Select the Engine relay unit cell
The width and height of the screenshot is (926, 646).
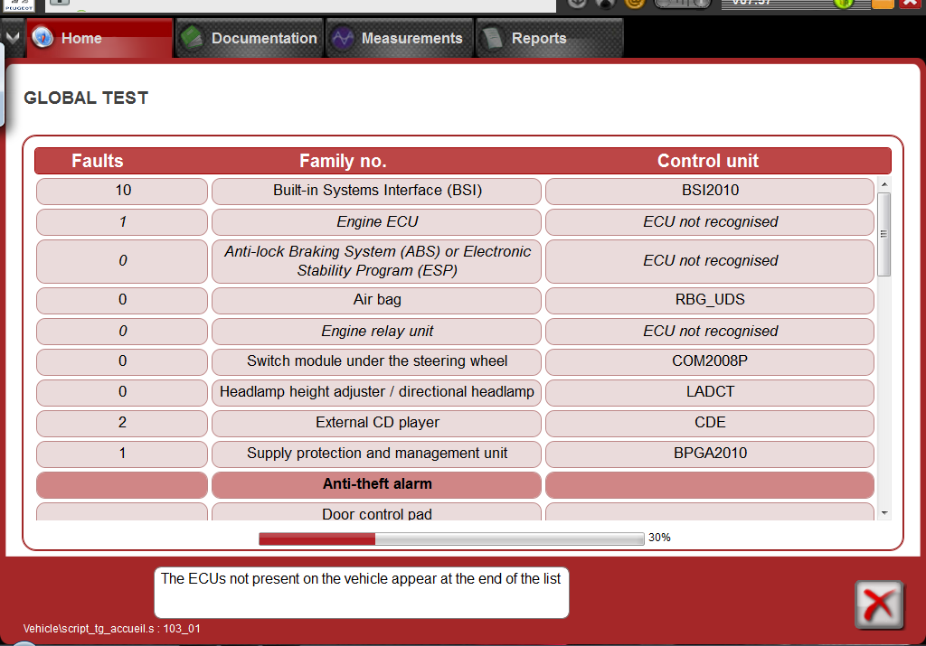coord(377,331)
